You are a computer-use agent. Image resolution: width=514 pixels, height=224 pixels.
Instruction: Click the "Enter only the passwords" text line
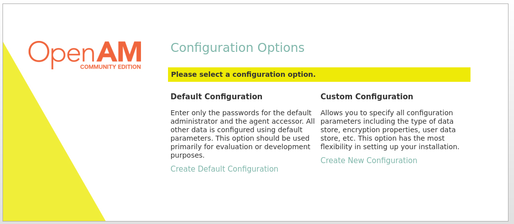[x=240, y=113]
